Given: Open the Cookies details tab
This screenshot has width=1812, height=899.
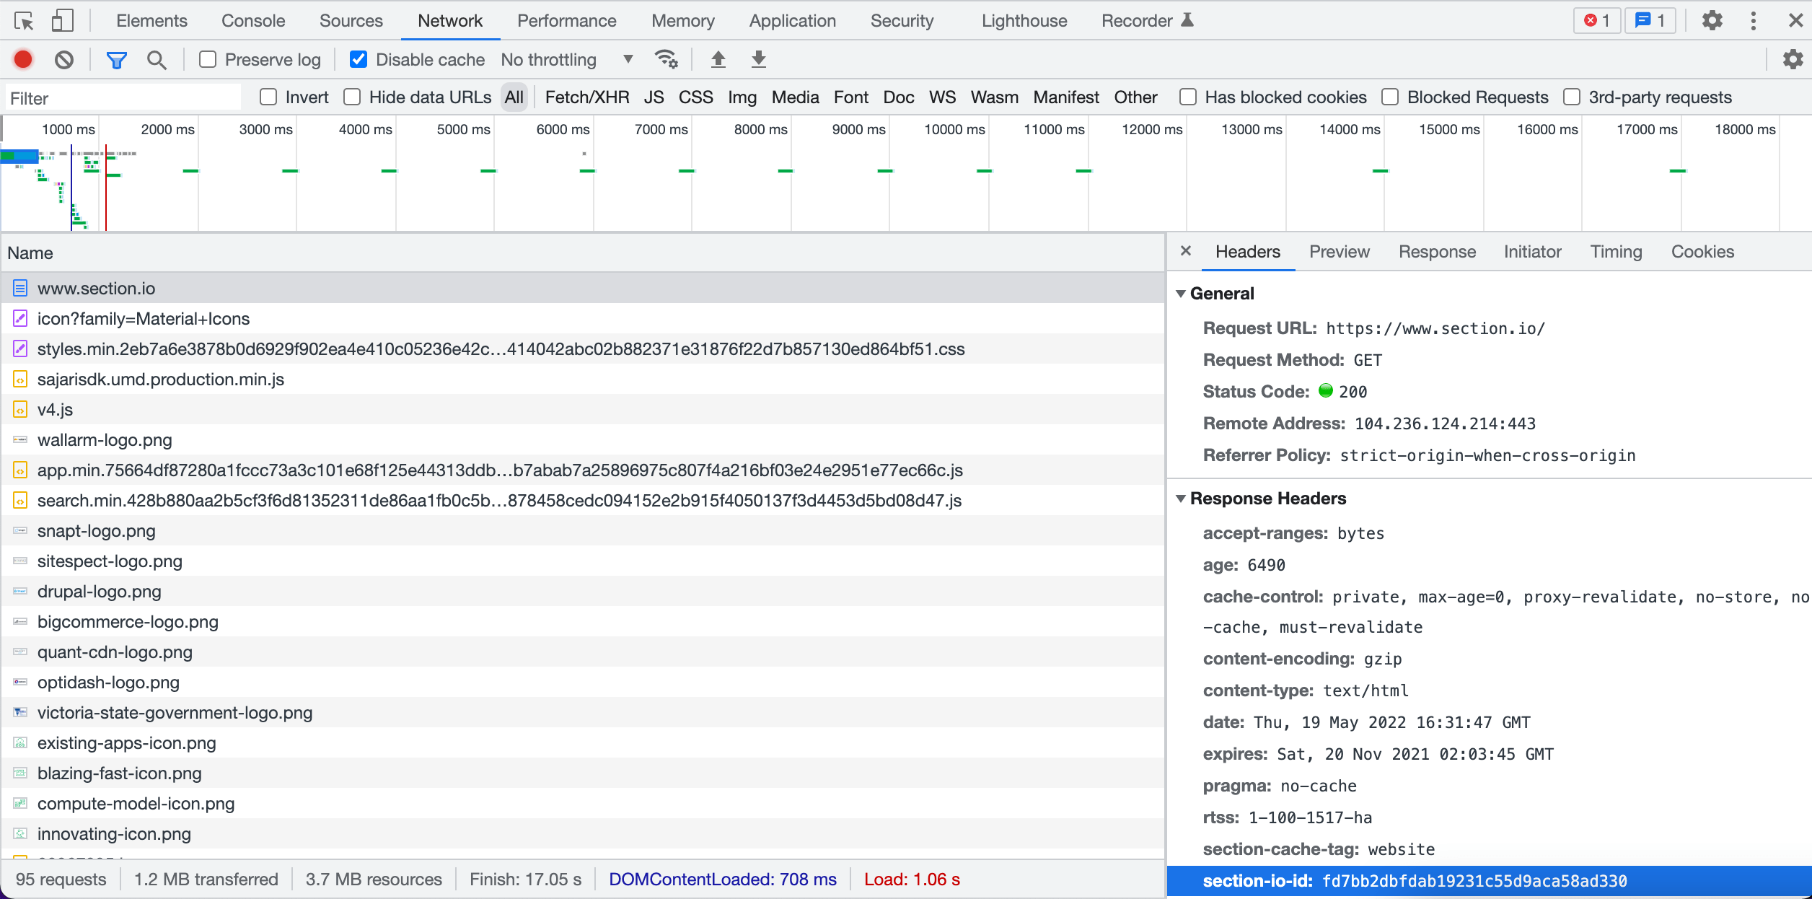Looking at the screenshot, I should tap(1703, 252).
